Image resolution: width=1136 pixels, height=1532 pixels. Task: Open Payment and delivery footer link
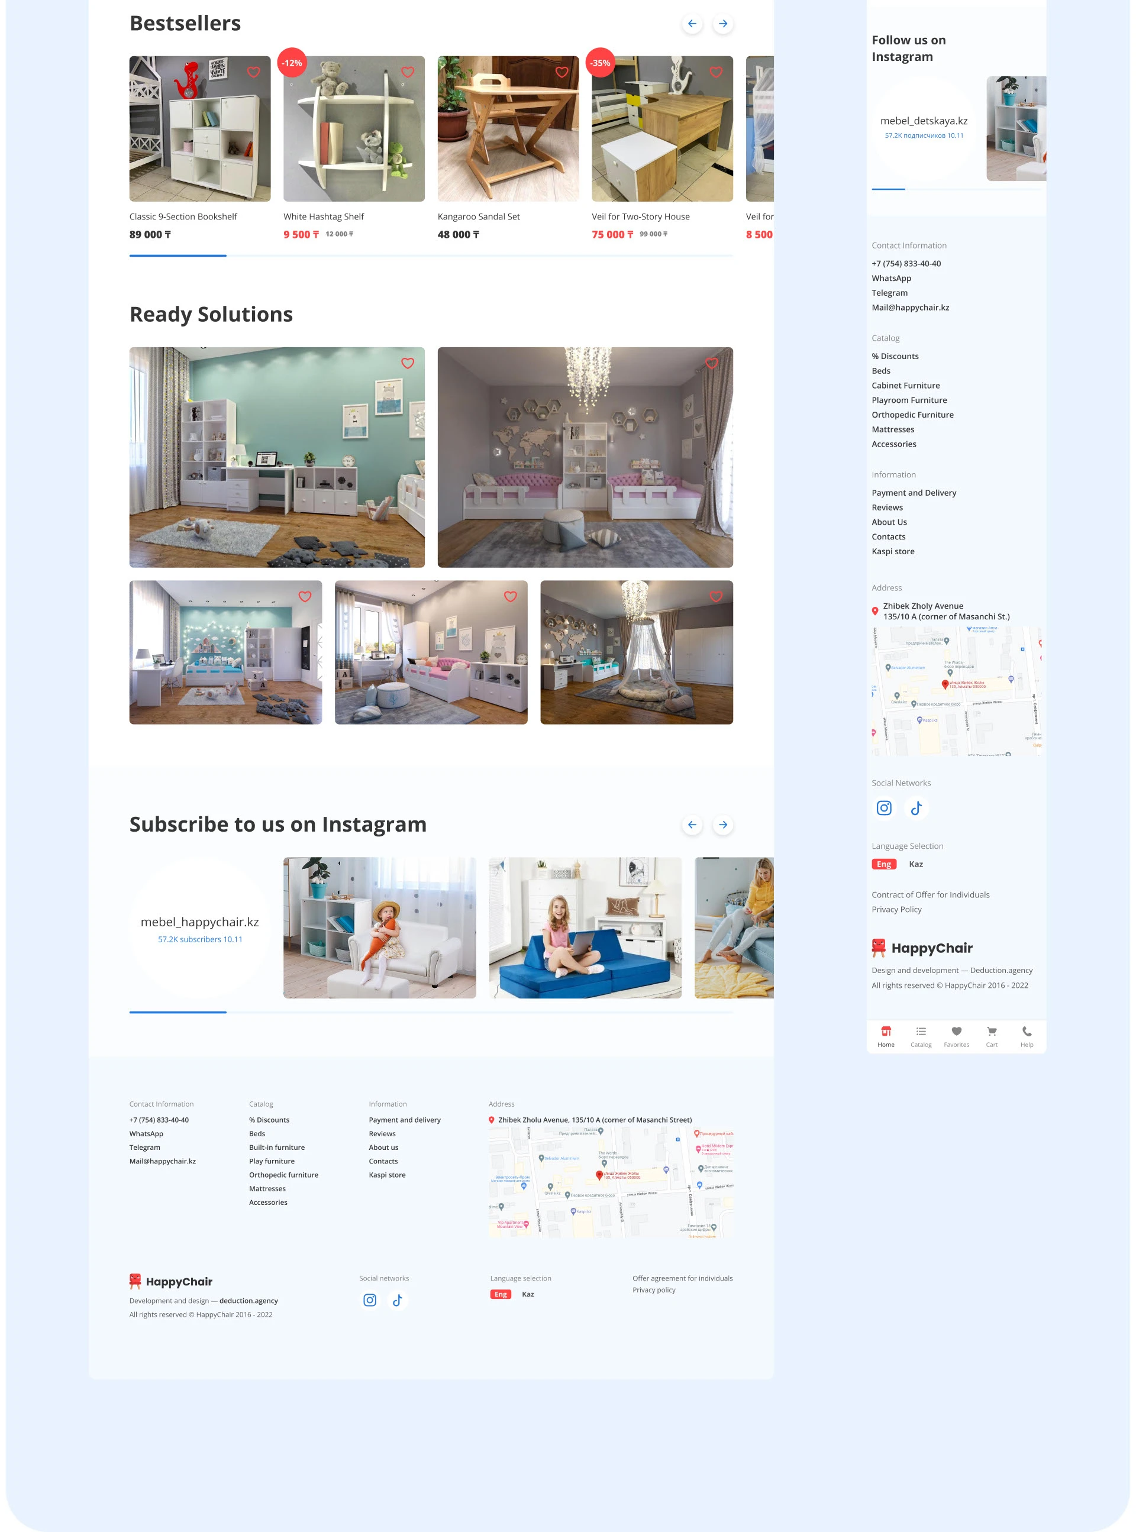tap(404, 1120)
